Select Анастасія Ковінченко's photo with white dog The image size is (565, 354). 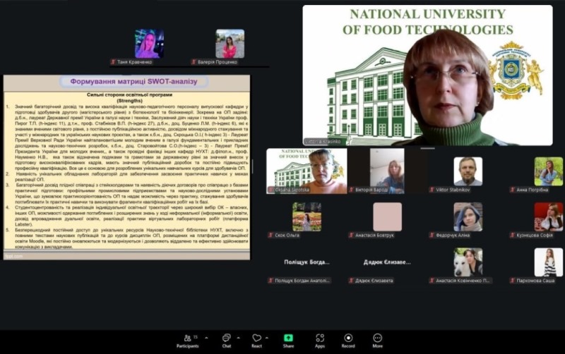[x=468, y=262]
